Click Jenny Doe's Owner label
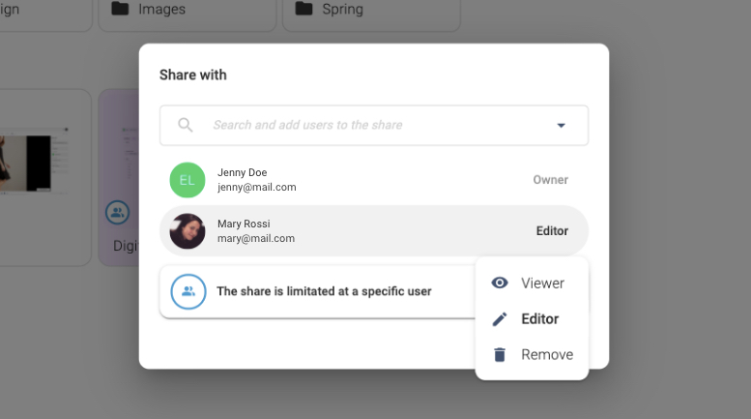 pyautogui.click(x=550, y=180)
